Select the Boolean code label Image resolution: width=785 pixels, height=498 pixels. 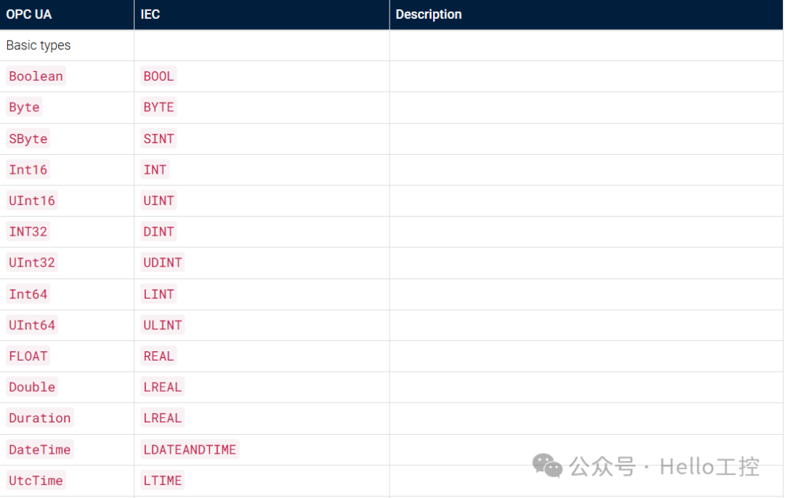point(36,76)
